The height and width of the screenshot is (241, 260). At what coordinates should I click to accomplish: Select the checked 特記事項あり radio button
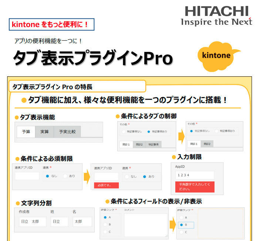pos(149,131)
